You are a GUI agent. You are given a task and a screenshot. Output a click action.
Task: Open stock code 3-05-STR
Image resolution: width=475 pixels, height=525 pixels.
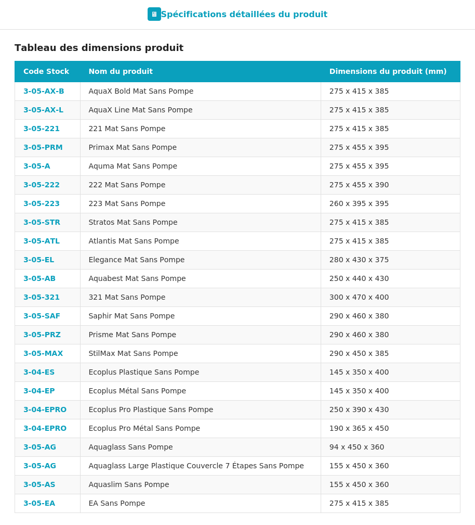(42, 222)
